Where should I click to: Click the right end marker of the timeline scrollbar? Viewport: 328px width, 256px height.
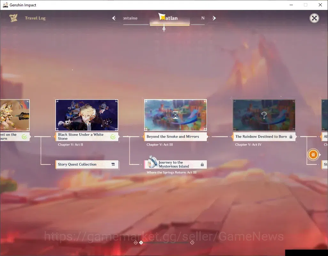[192, 243]
